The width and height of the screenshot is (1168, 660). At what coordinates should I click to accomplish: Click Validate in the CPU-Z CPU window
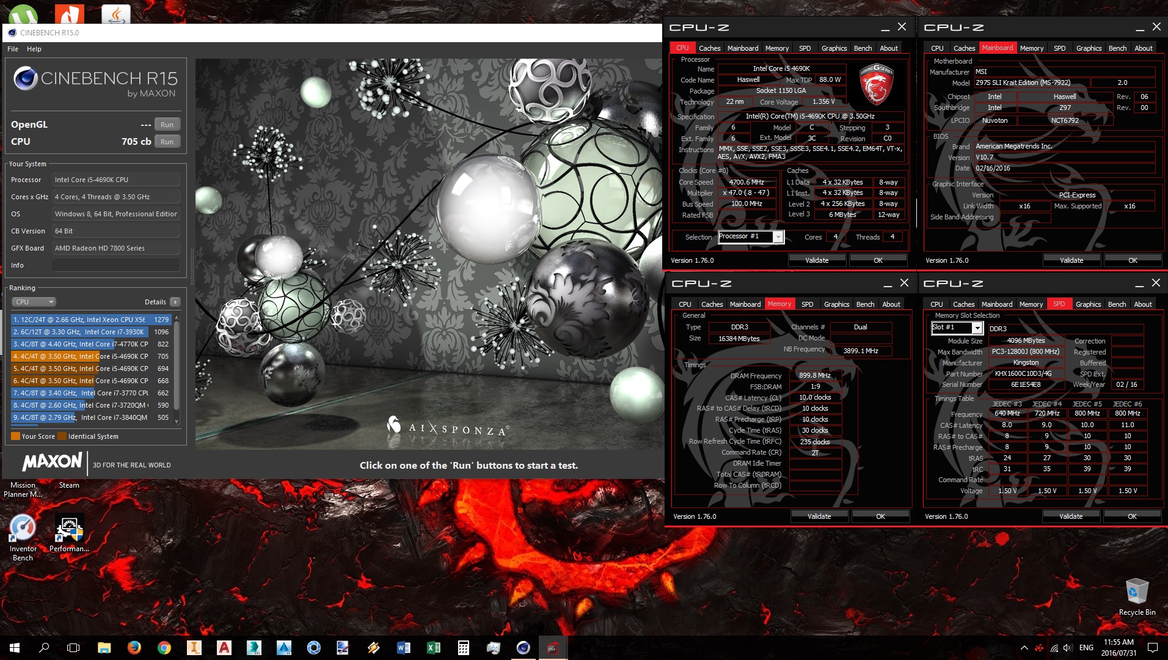(x=817, y=260)
